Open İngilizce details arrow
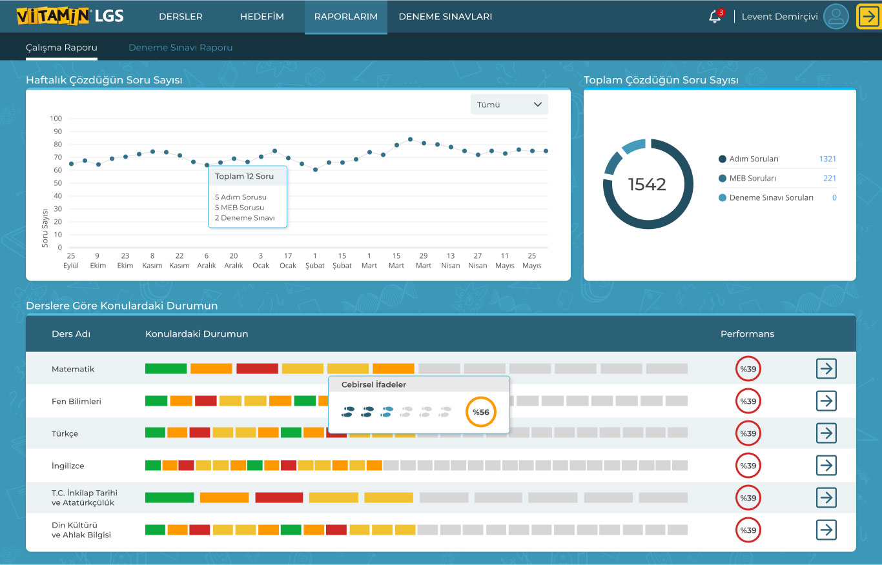This screenshot has height=565, width=882. tap(826, 466)
